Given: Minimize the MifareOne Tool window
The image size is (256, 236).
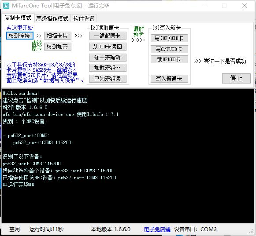Looking at the screenshot, I should click(204, 6).
